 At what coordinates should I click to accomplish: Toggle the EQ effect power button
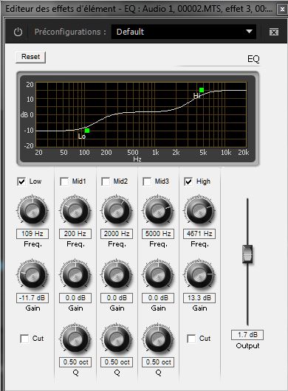18,32
